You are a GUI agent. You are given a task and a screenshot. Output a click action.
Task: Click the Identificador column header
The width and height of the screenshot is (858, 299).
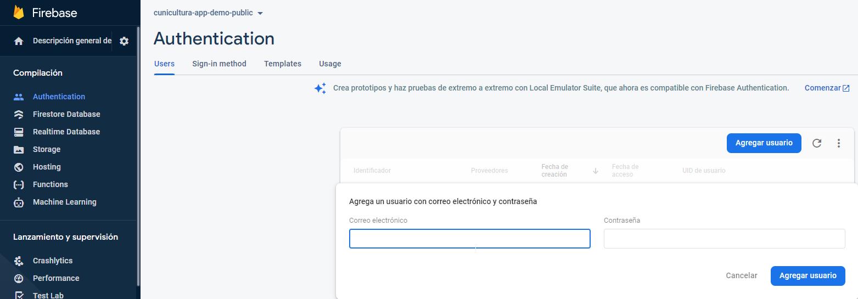point(372,171)
